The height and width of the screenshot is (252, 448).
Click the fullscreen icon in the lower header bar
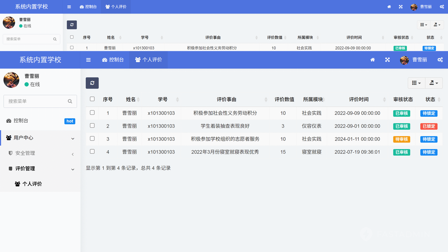coord(387,60)
